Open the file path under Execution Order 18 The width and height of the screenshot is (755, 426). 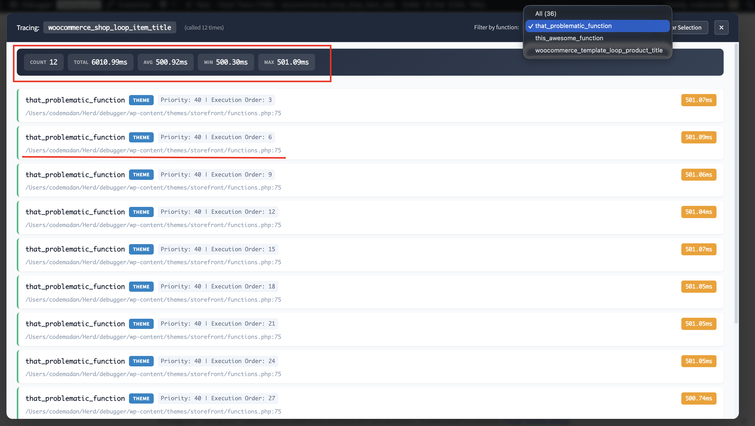coord(153,300)
